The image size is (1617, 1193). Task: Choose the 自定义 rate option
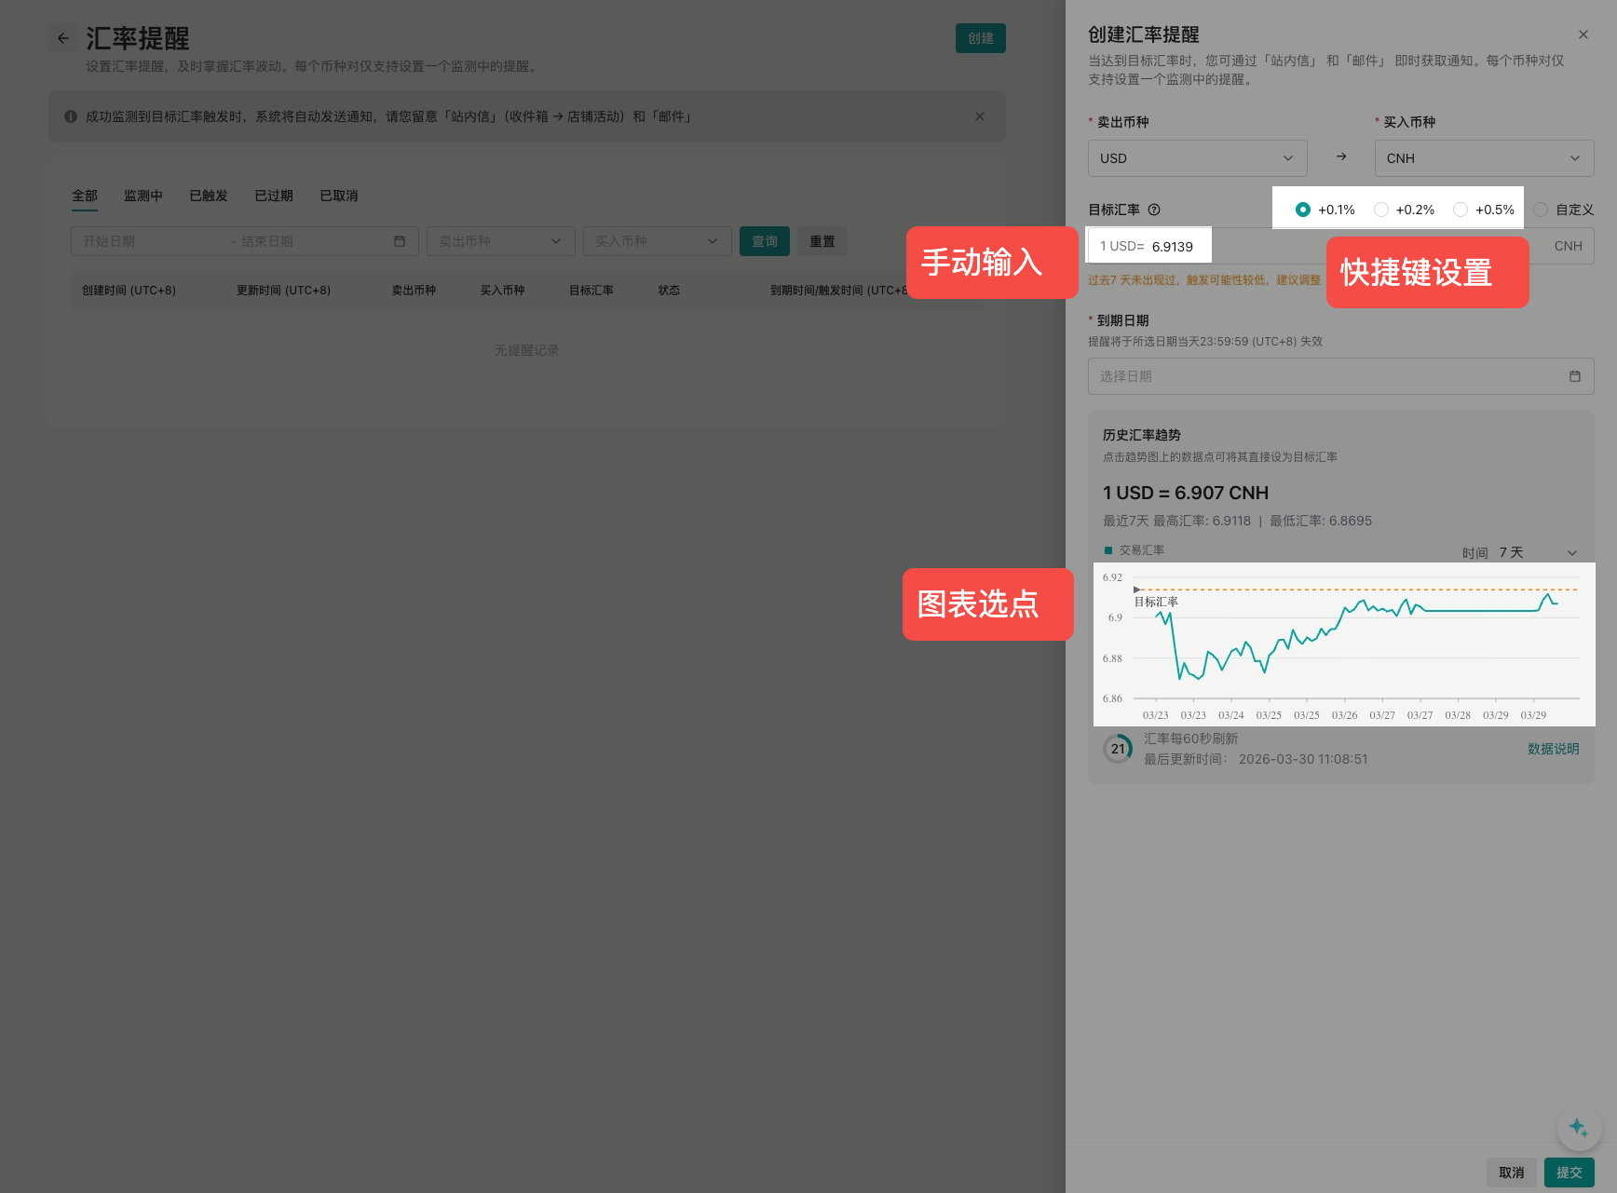tap(1541, 210)
